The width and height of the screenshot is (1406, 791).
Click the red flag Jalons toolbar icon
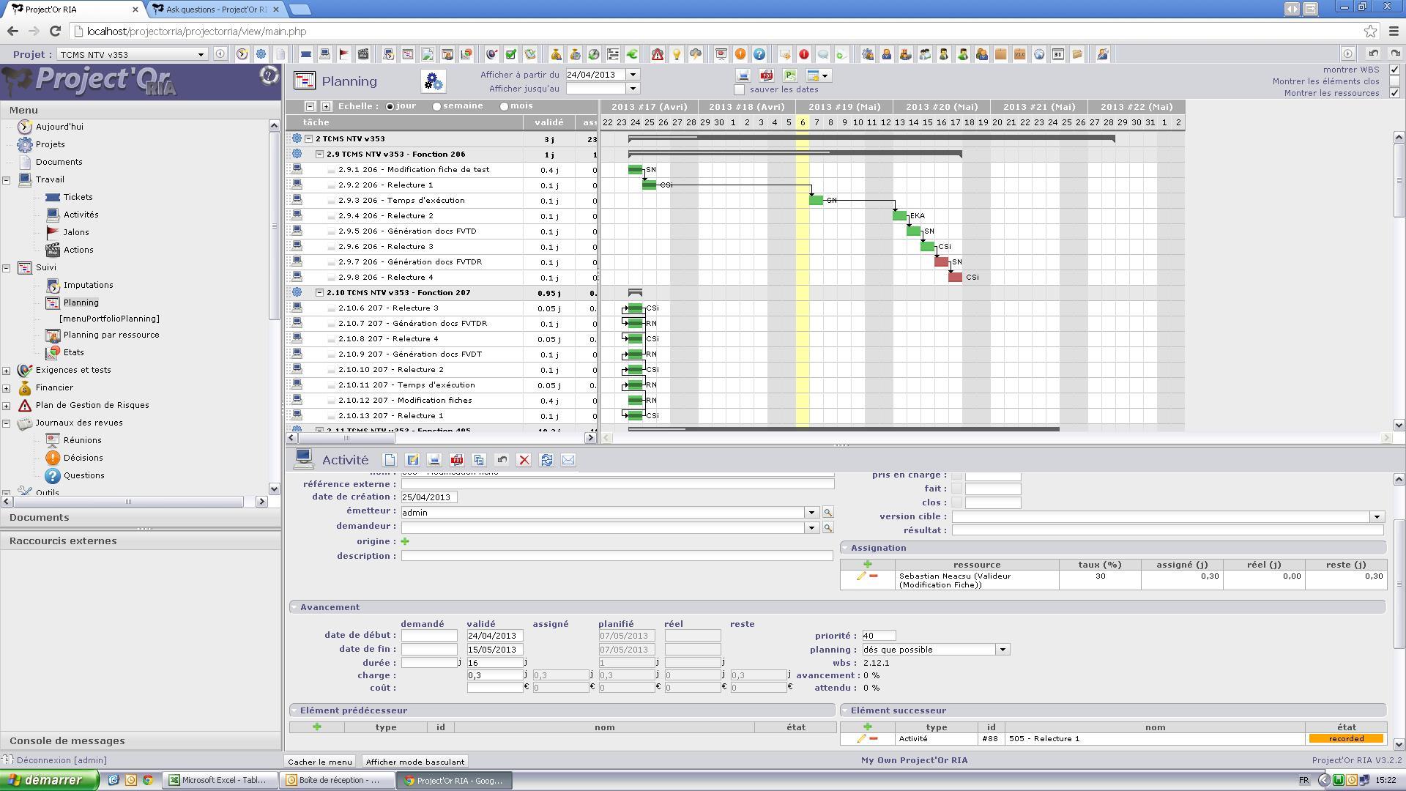pyautogui.click(x=344, y=54)
